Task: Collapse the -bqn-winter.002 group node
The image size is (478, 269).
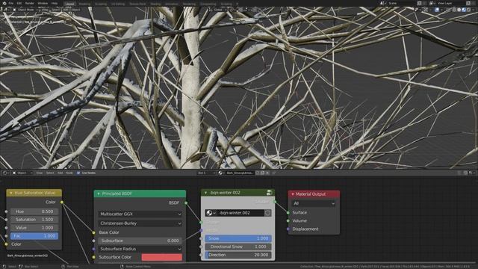Action: [205, 193]
